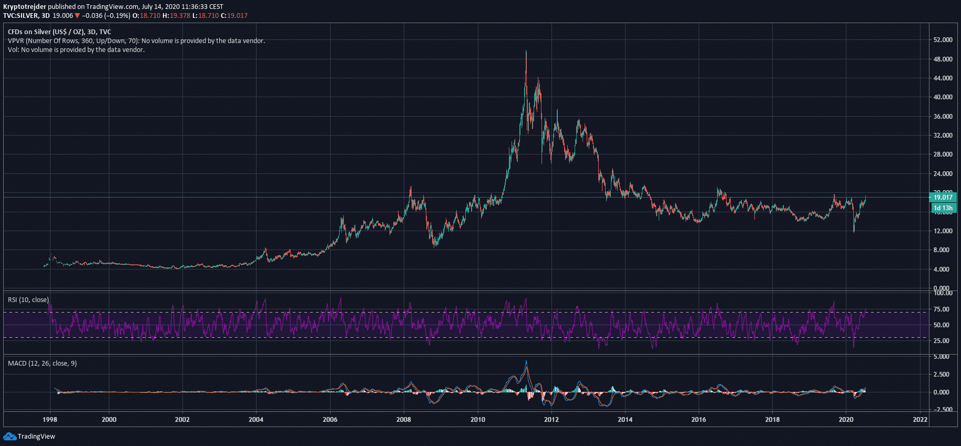Select the CFDs on Silver chart legend title
The height and width of the screenshot is (446, 961).
[x=59, y=32]
